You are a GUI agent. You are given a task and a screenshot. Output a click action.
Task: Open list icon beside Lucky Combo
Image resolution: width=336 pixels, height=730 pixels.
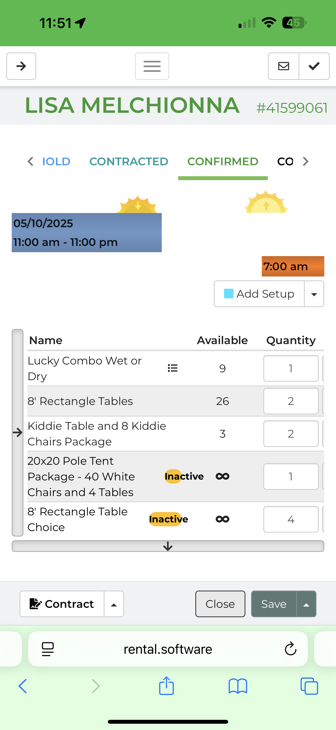[172, 368]
